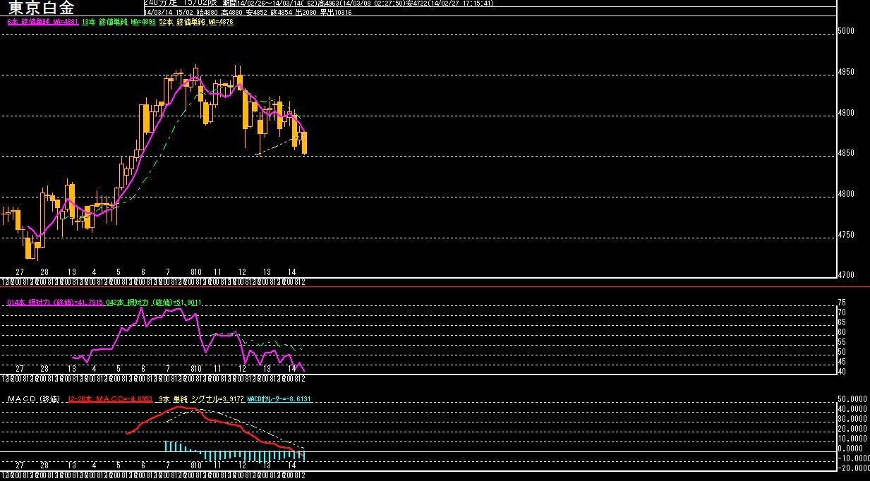Click the 4900 price axis label
Image resolution: width=870 pixels, height=481 pixels.
tap(845, 114)
